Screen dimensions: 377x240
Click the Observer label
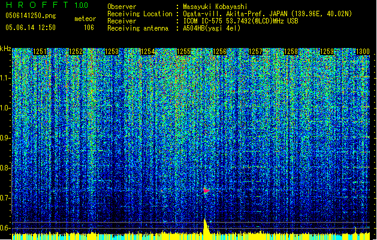pyautogui.click(x=122, y=7)
